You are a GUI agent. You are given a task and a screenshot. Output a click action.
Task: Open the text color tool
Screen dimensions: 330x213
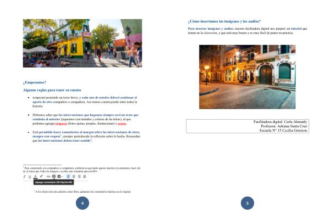35,176
